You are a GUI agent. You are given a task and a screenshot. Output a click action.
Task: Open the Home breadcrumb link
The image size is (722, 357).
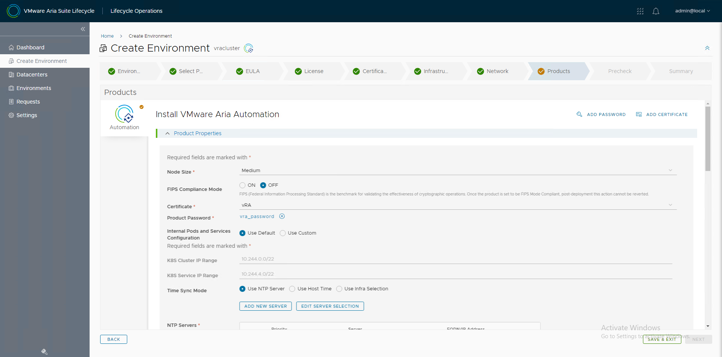click(107, 36)
